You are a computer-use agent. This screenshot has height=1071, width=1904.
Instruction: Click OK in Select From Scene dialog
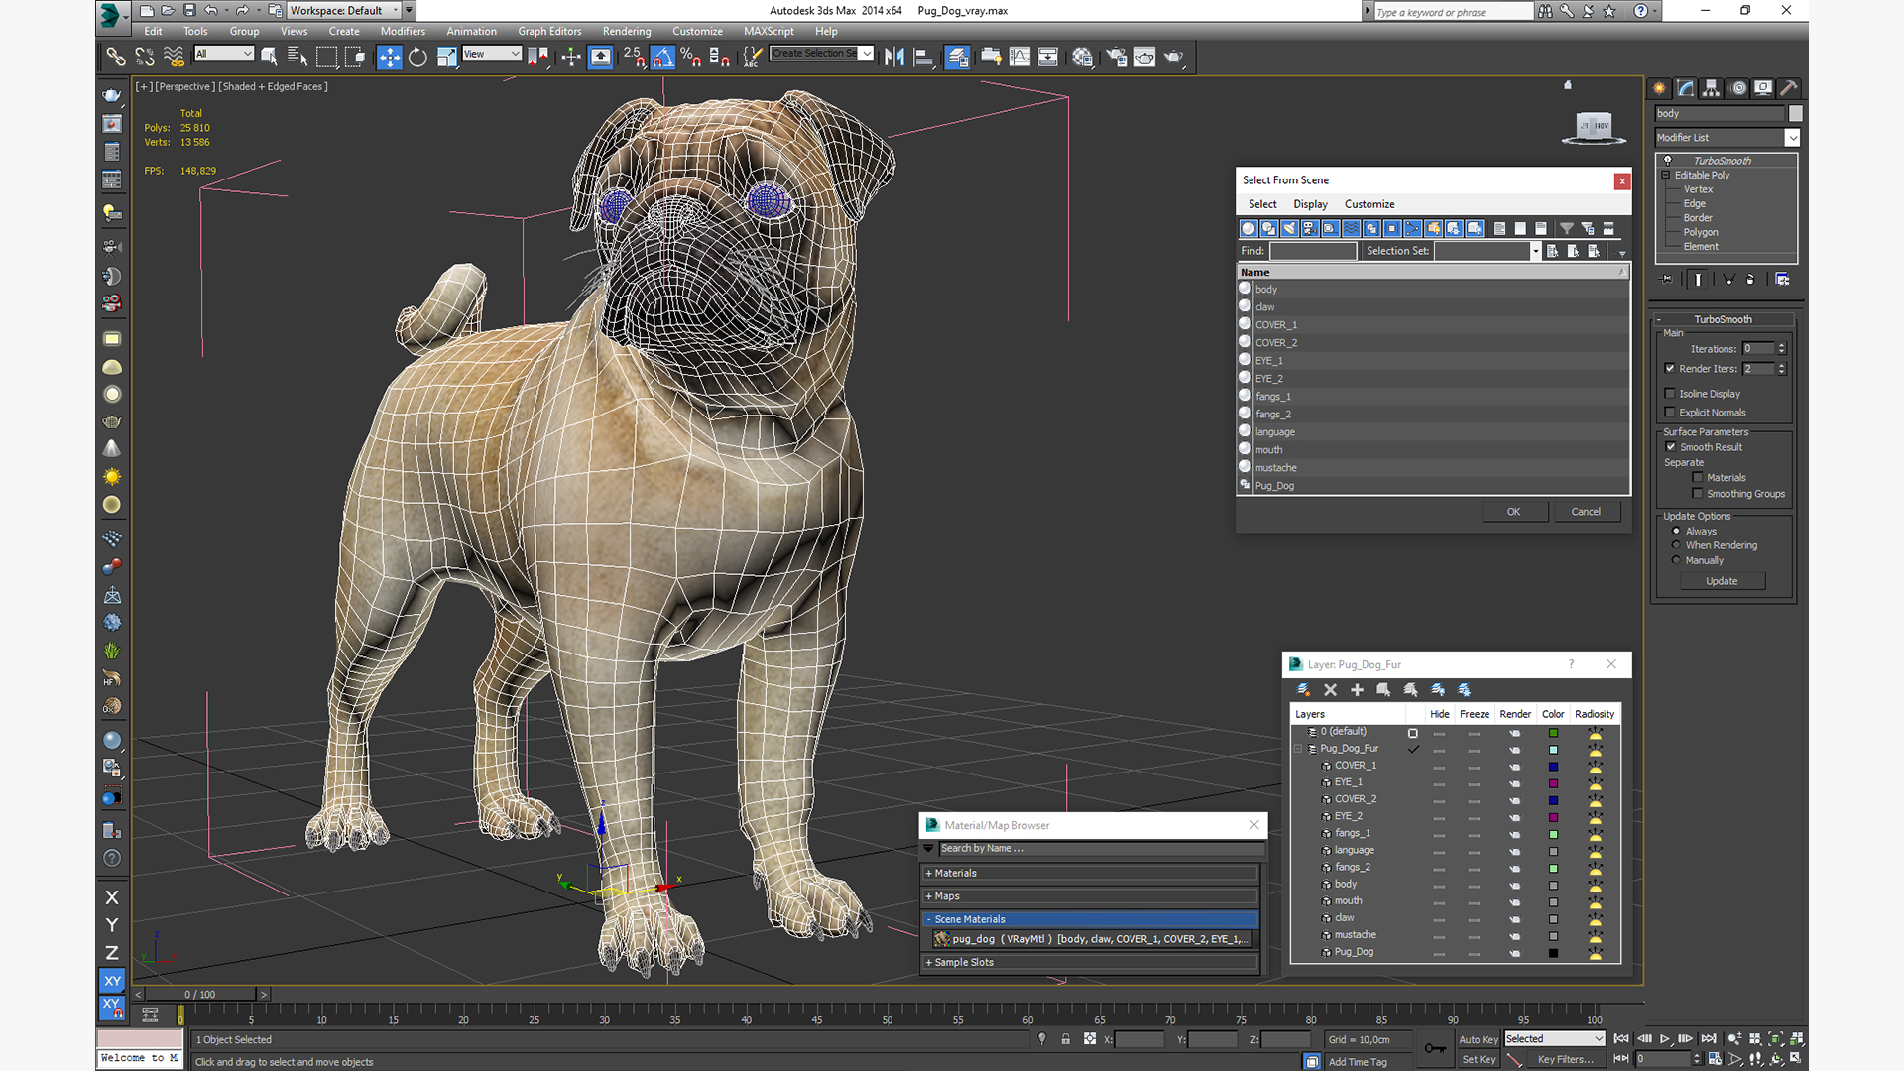click(1514, 512)
